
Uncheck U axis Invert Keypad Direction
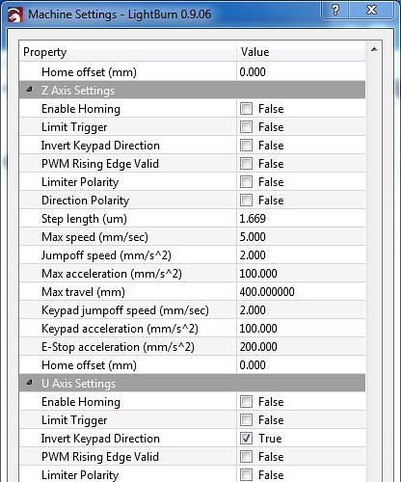[246, 439]
